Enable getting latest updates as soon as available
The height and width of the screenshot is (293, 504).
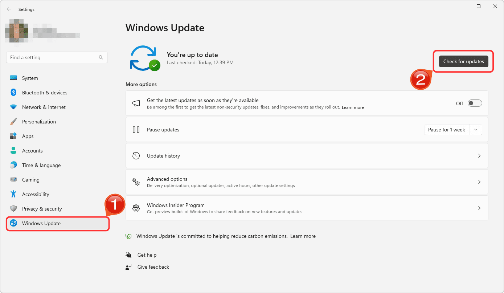(474, 103)
